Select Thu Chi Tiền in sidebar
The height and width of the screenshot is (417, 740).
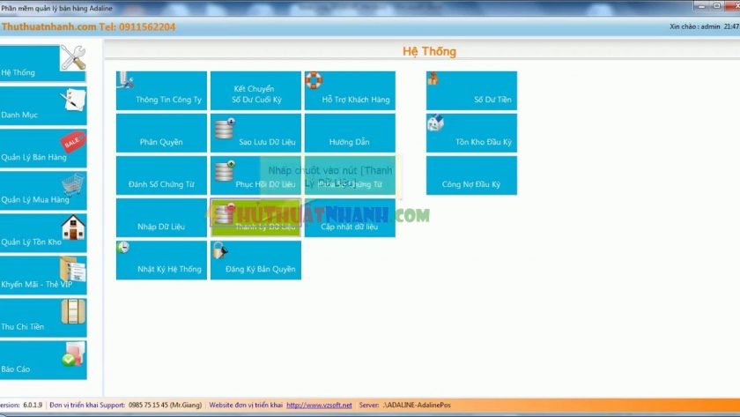(43, 317)
